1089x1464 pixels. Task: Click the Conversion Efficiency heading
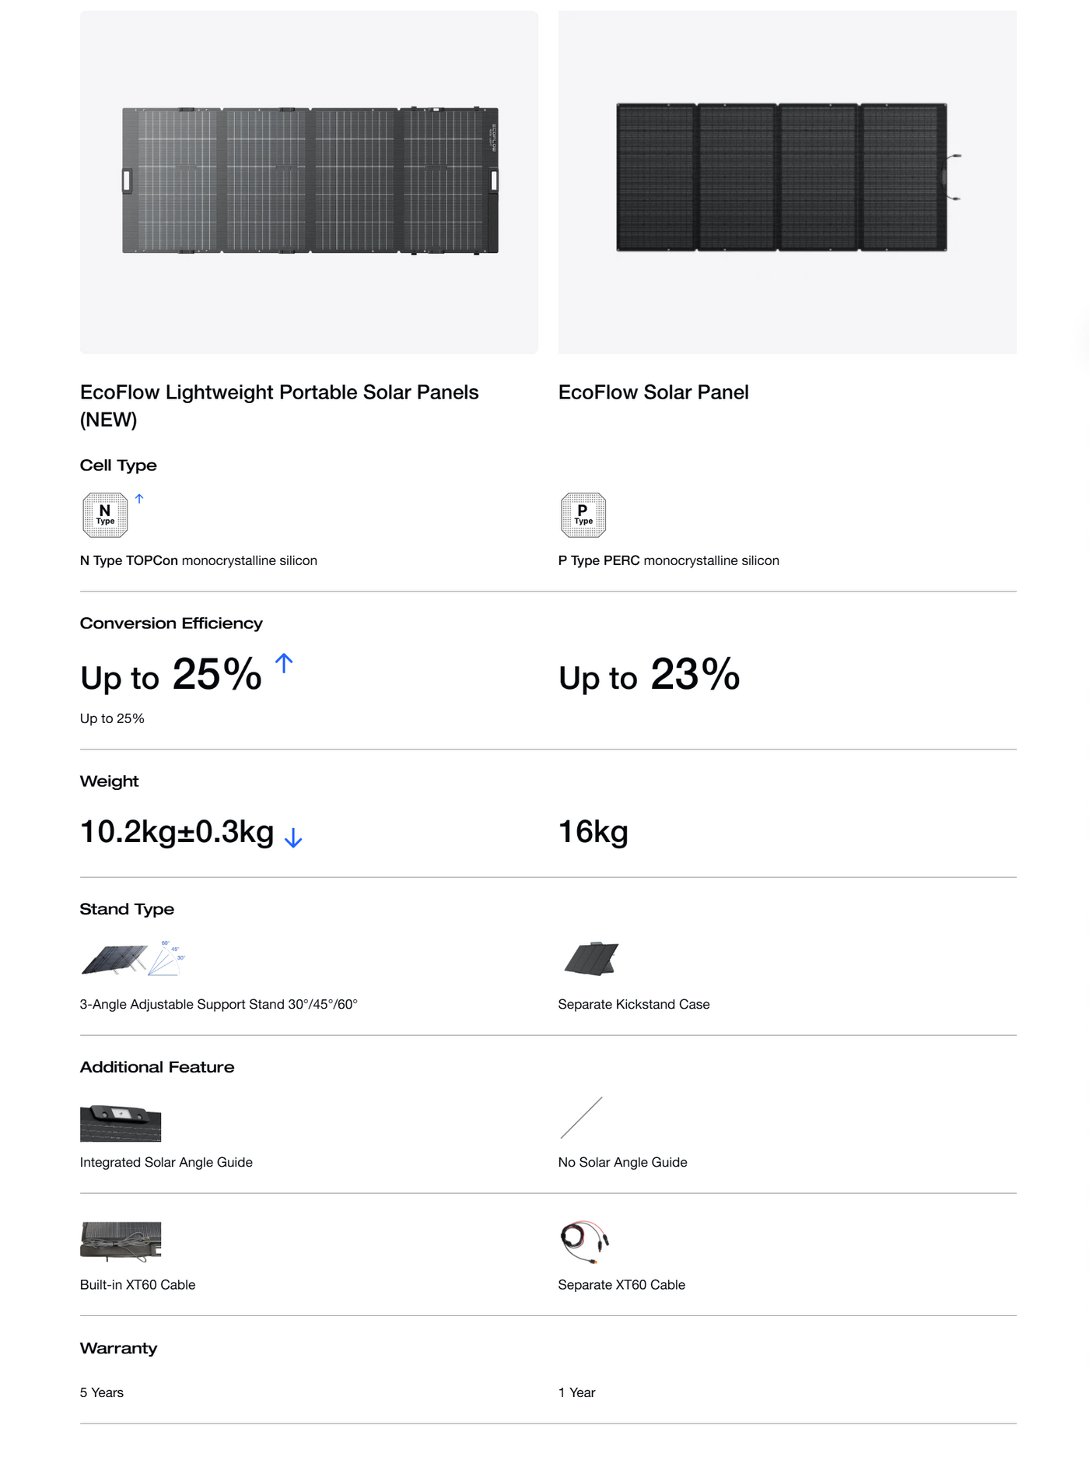click(x=171, y=623)
